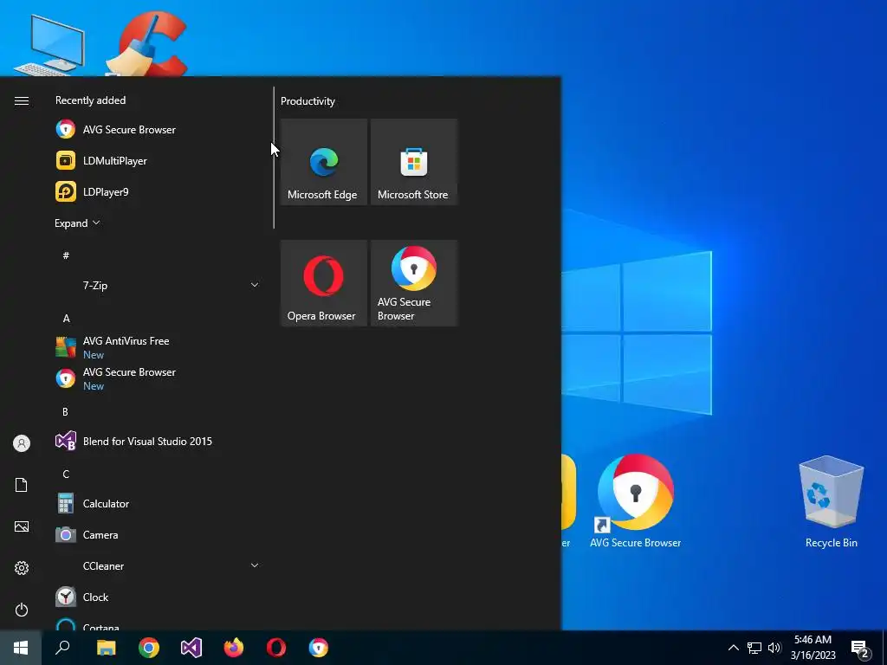Open the Power options button
Viewport: 887px width, 665px height.
click(22, 610)
